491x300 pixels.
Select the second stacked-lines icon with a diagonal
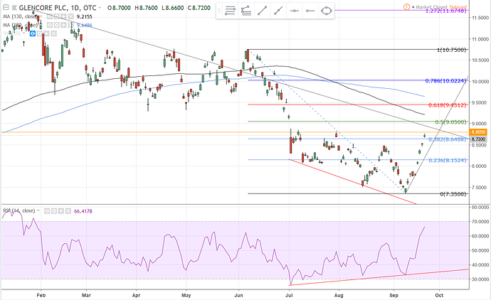[245, 11]
